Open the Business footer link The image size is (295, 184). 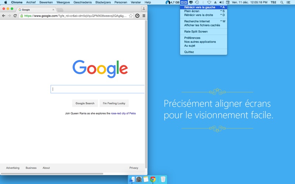coord(31,168)
